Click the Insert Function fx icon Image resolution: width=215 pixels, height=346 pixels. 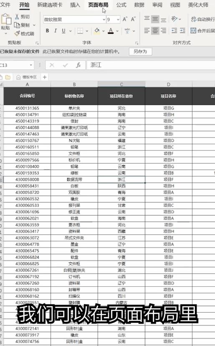pos(78,65)
